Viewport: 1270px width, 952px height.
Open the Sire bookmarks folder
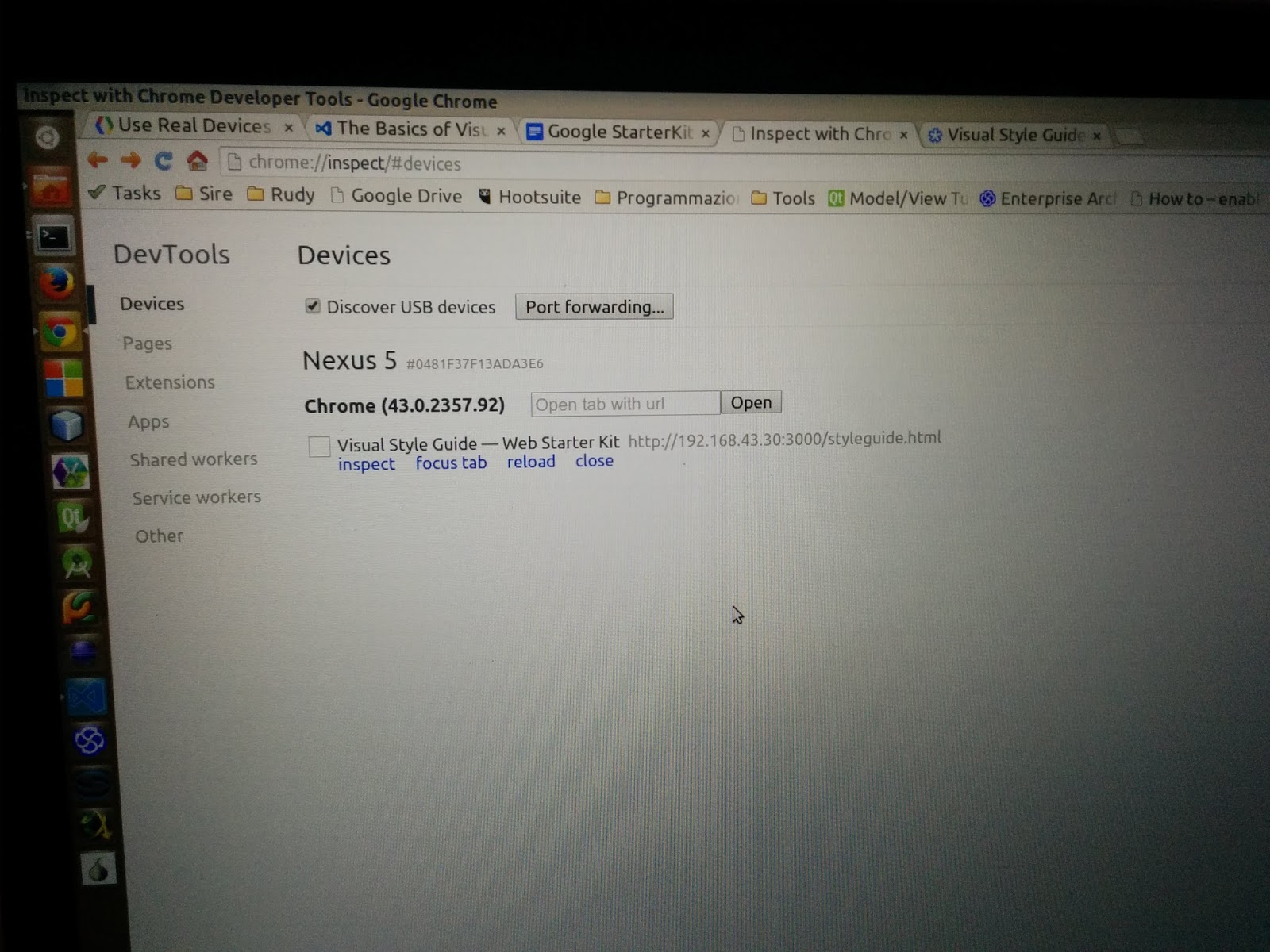click(x=204, y=194)
